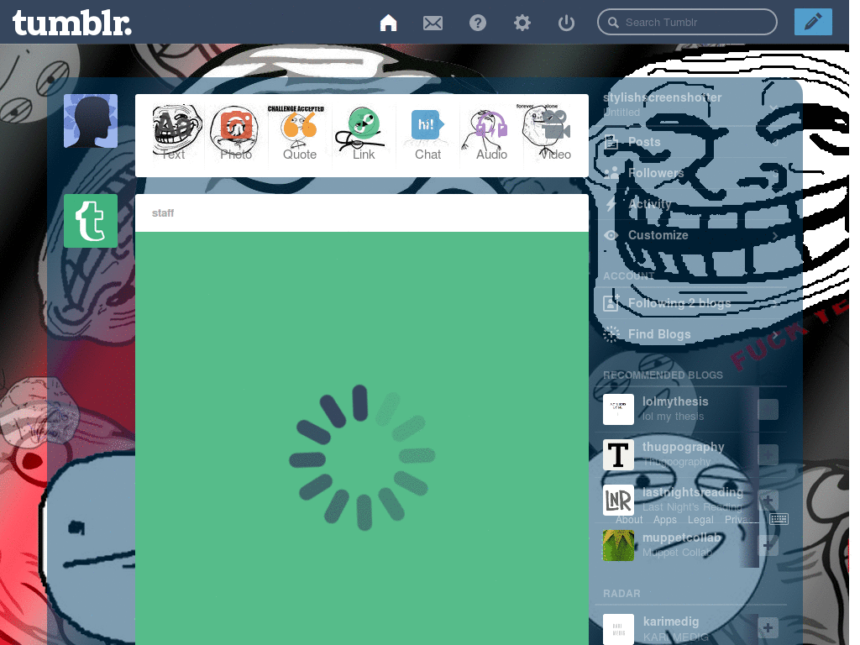Click the lolmythesis blog avatar
This screenshot has height=645, width=860.
pyautogui.click(x=618, y=409)
